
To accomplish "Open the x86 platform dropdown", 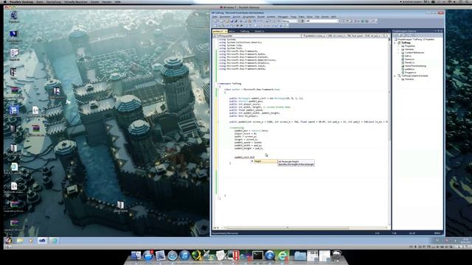I will point(322,21).
